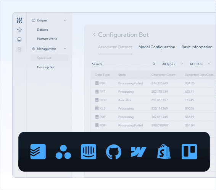The width and height of the screenshot is (216, 190).
Task: Click the coin value 123.45
Action: pos(189,100)
